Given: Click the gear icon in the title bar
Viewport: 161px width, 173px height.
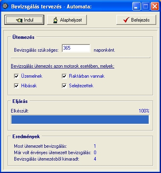Looking at the screenshot, I should pyautogui.click(x=5, y=6).
